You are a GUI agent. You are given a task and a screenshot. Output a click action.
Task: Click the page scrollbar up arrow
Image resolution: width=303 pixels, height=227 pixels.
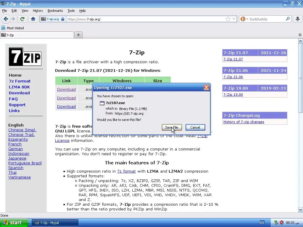point(300,41)
